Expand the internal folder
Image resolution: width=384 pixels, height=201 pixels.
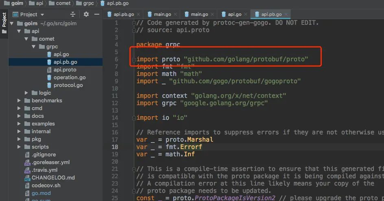(19, 131)
